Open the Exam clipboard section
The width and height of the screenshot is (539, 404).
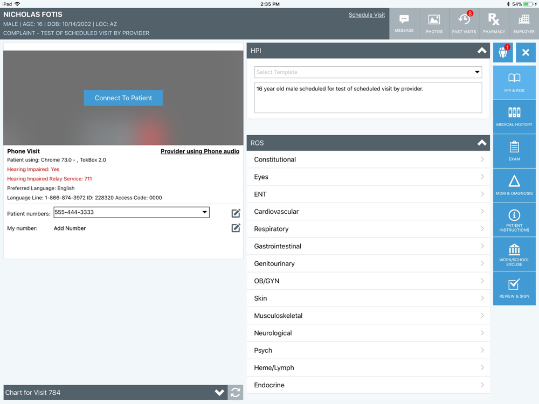point(514,151)
